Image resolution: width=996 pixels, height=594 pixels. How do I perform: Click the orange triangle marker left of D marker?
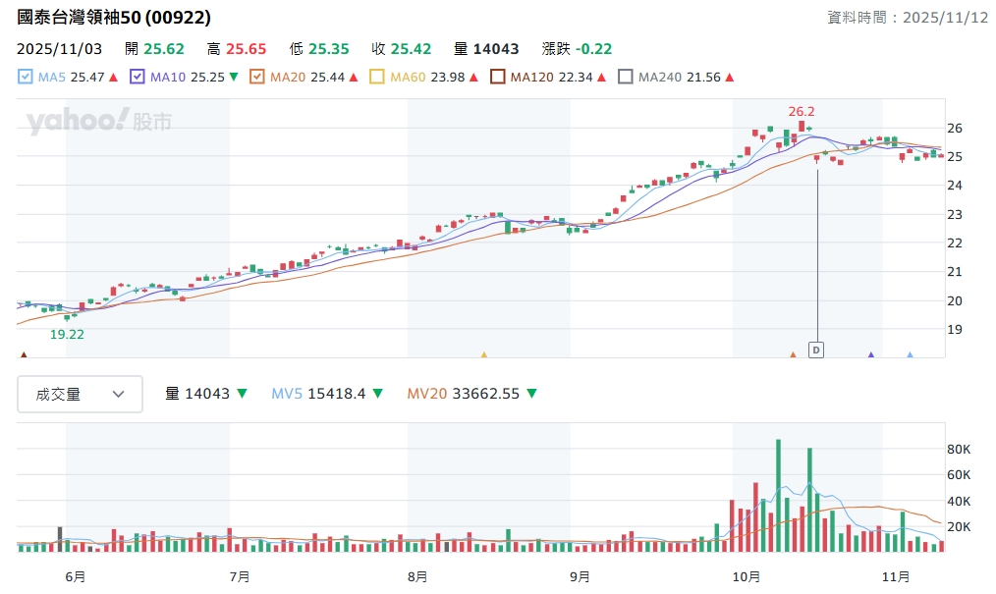pyautogui.click(x=794, y=354)
